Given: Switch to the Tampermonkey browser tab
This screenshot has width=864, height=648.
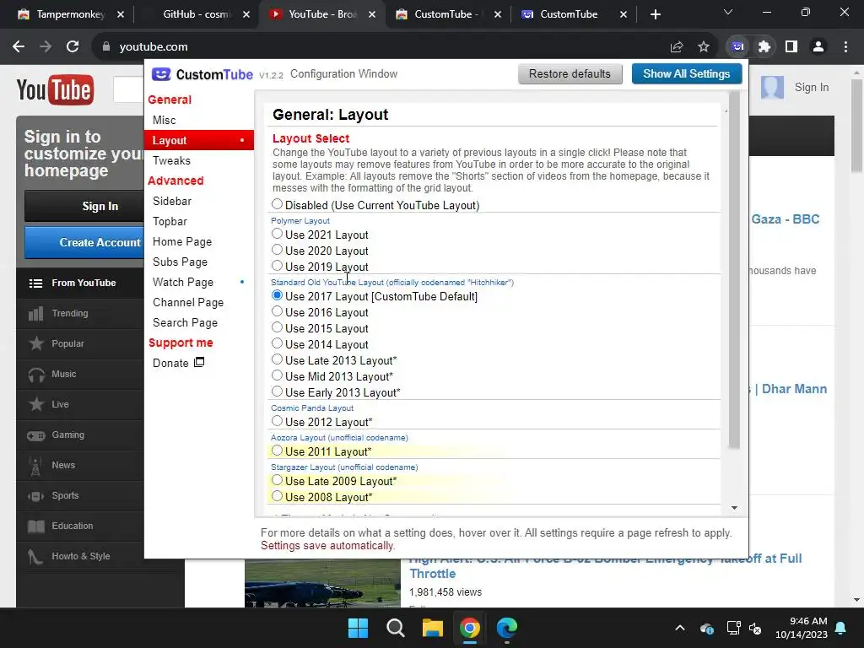Looking at the screenshot, I should tap(70, 14).
